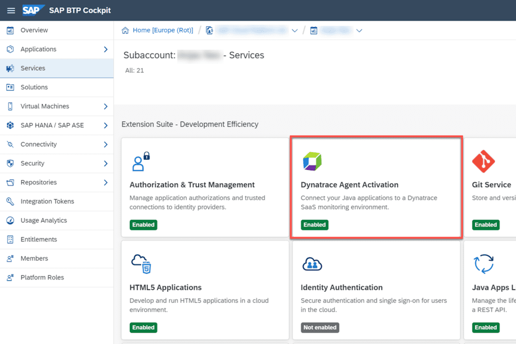Open Home [Europe (Rot)] link
516x344 pixels.
click(x=163, y=30)
